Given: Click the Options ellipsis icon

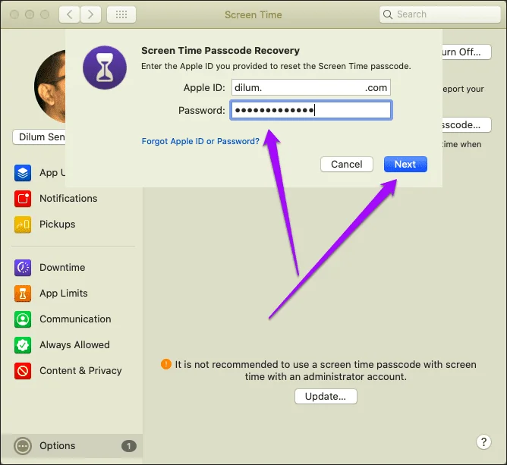Looking at the screenshot, I should click(x=23, y=446).
